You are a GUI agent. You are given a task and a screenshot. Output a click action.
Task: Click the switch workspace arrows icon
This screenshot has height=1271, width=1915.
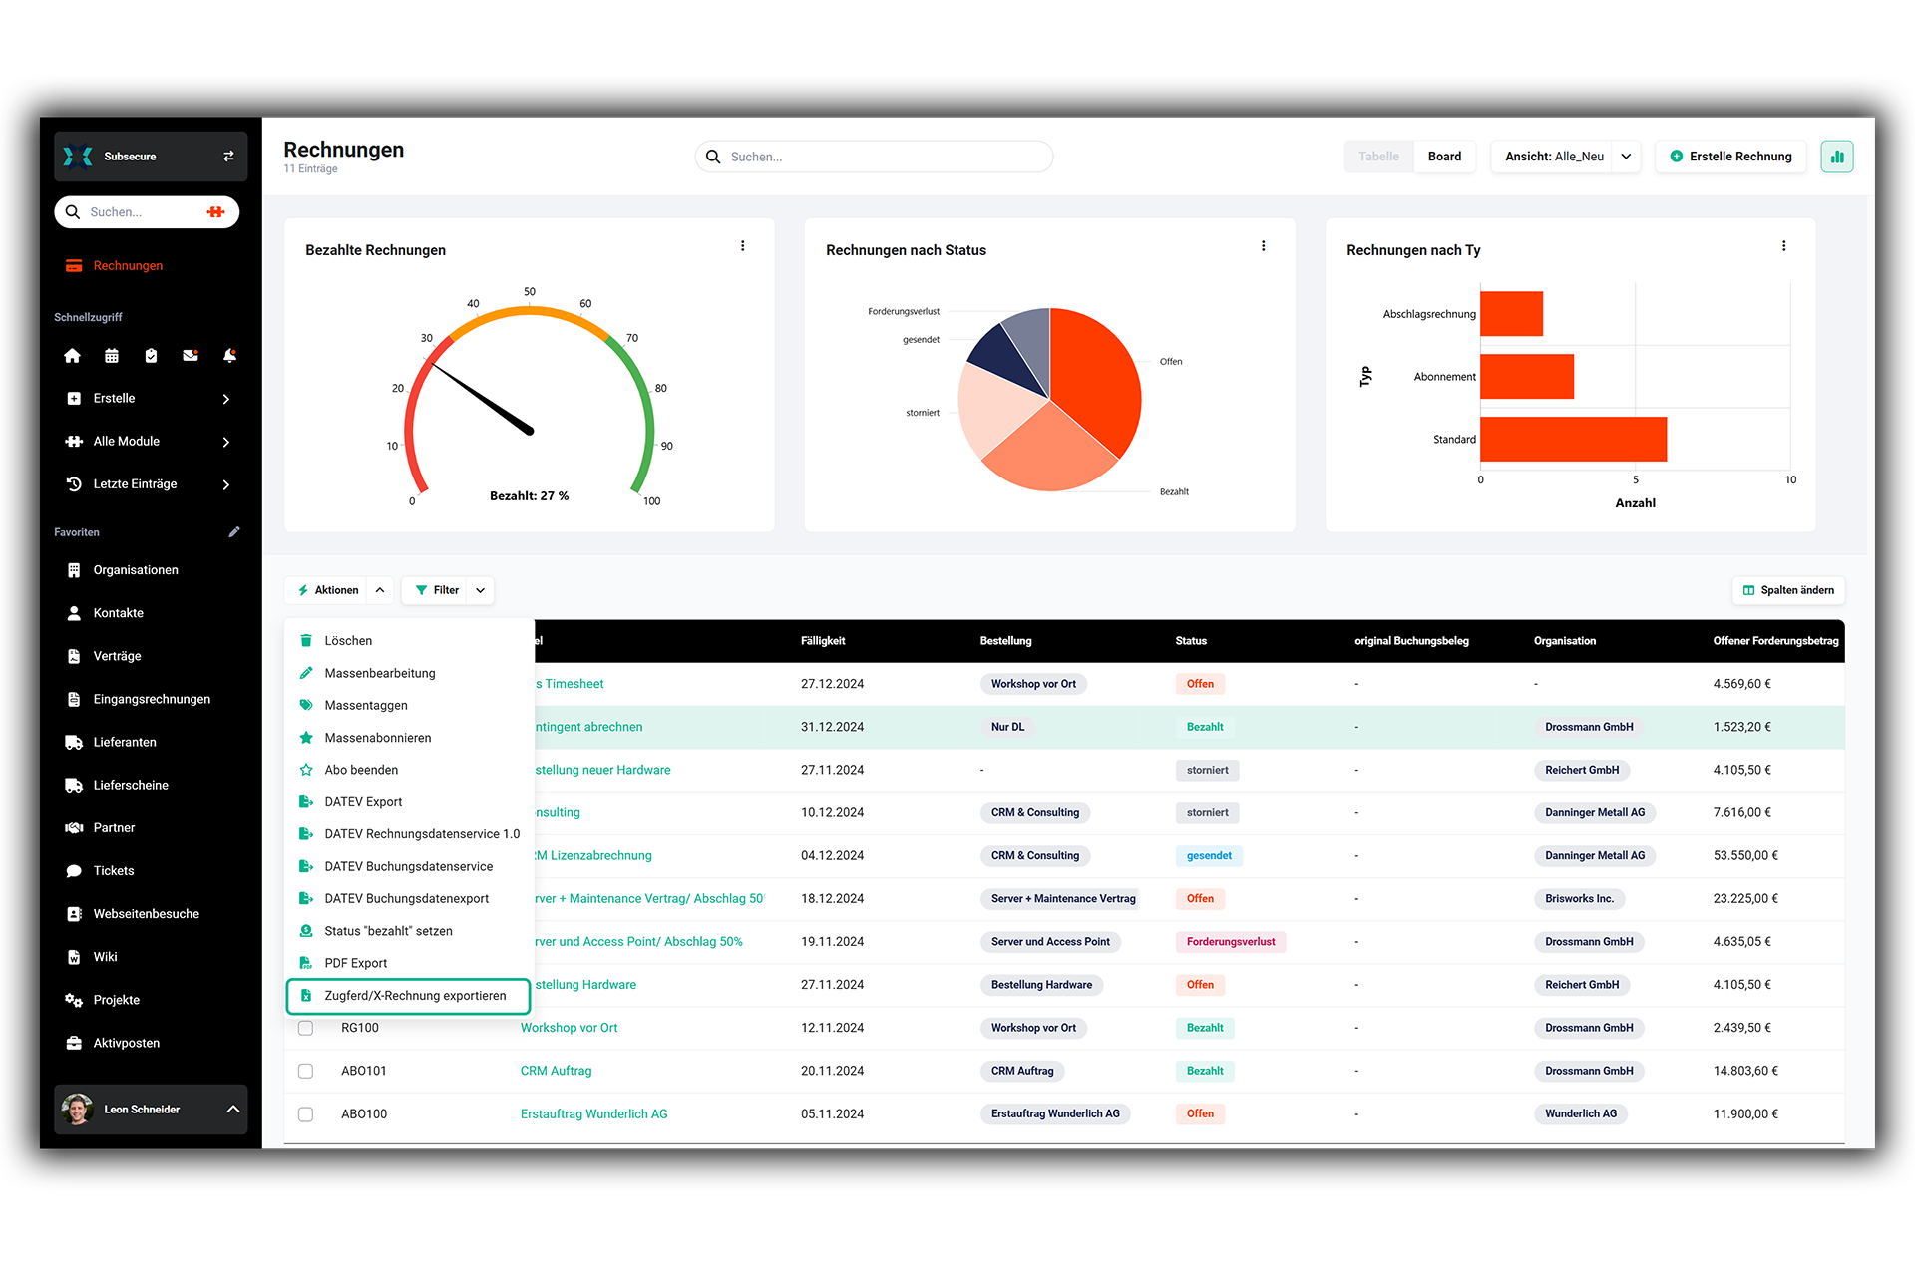pos(228,157)
